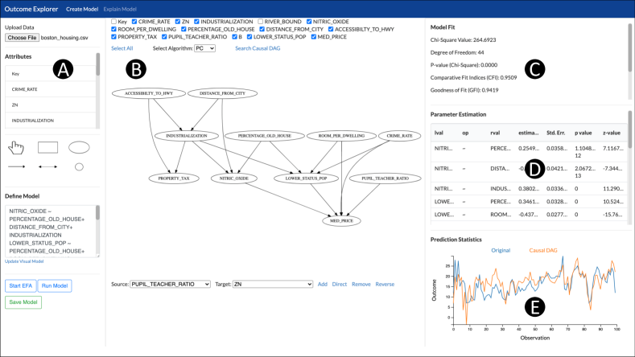Uncheck the PERCENTAGE_OLD_HOUSE checkbox
This screenshot has height=357, width=635.
[x=183, y=29]
